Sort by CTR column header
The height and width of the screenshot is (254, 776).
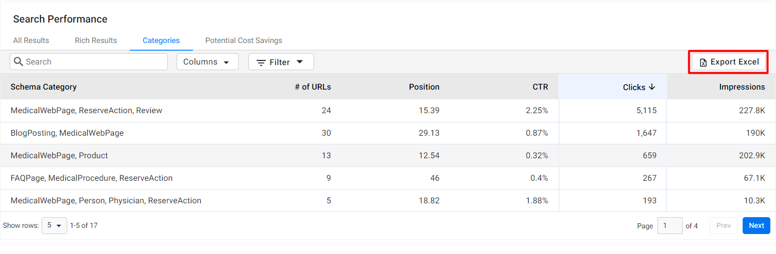[540, 87]
